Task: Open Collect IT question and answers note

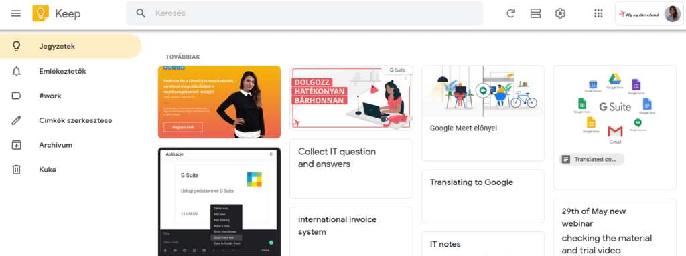Action: pos(351,168)
